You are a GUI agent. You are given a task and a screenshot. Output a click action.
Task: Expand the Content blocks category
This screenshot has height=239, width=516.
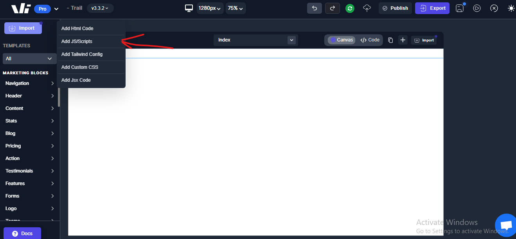point(30,108)
